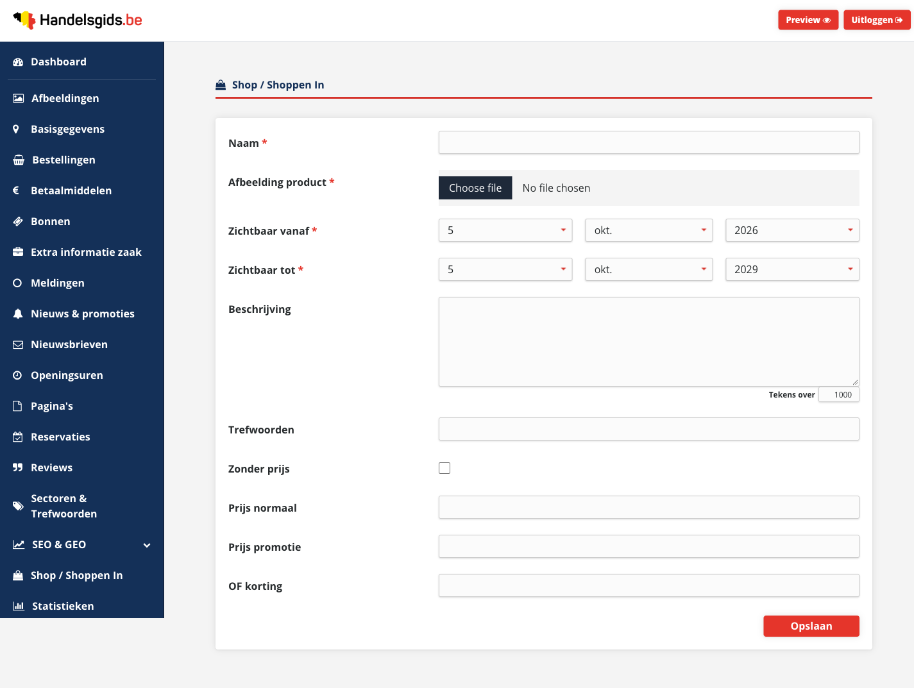Screen dimensions: 914x688
Task: Tick the Zonder prijs checkbox
Action: point(444,468)
